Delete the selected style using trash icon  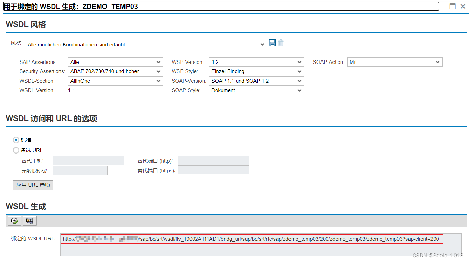[x=281, y=43]
